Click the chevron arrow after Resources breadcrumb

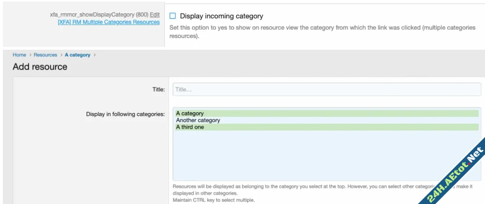coord(61,55)
